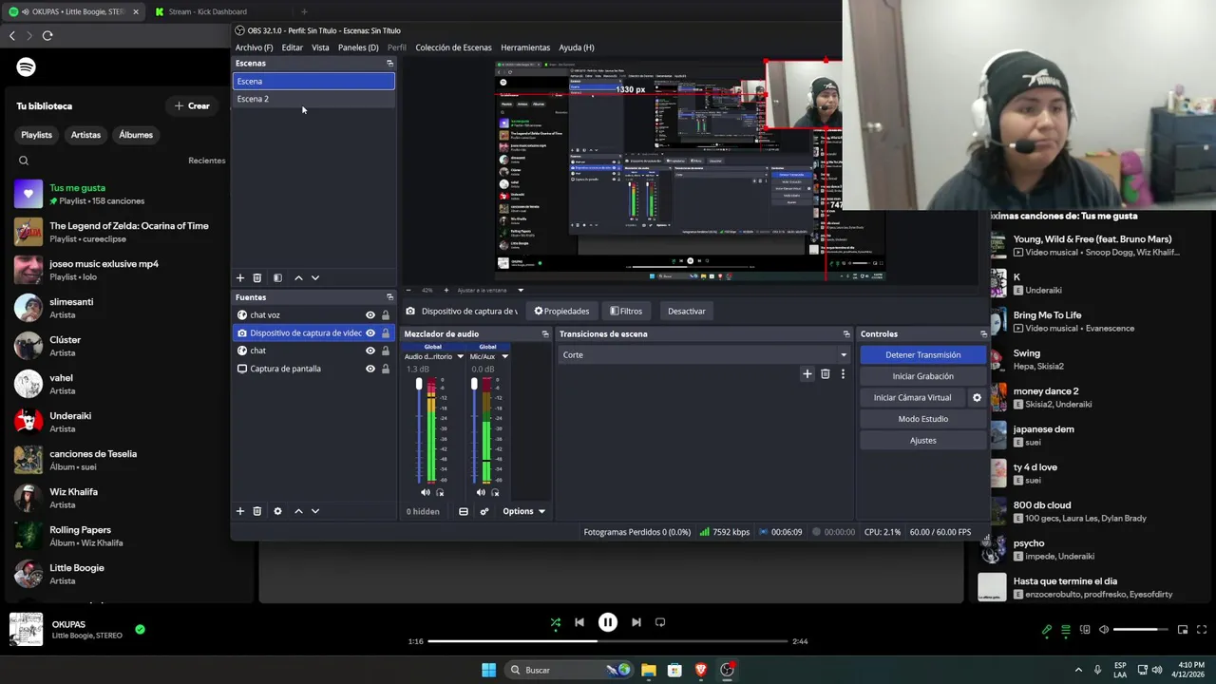Move scene down with the arrow icon

pos(315,278)
